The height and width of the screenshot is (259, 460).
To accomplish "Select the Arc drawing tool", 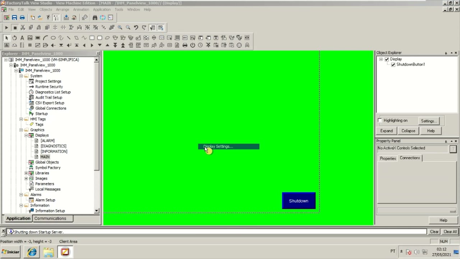I will coord(45,38).
